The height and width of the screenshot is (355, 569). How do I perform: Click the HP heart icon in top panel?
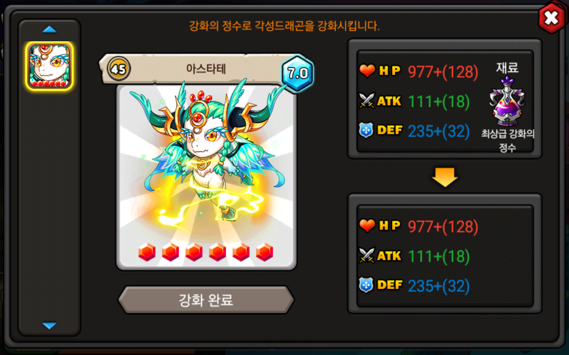[x=367, y=71]
